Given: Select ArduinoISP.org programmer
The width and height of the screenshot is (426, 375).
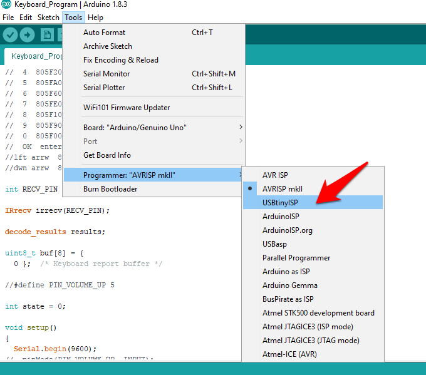Looking at the screenshot, I should (313, 230).
